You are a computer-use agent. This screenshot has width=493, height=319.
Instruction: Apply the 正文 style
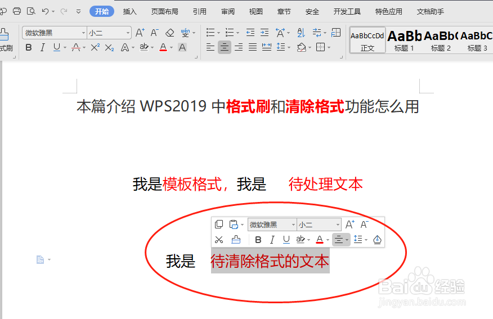367,41
